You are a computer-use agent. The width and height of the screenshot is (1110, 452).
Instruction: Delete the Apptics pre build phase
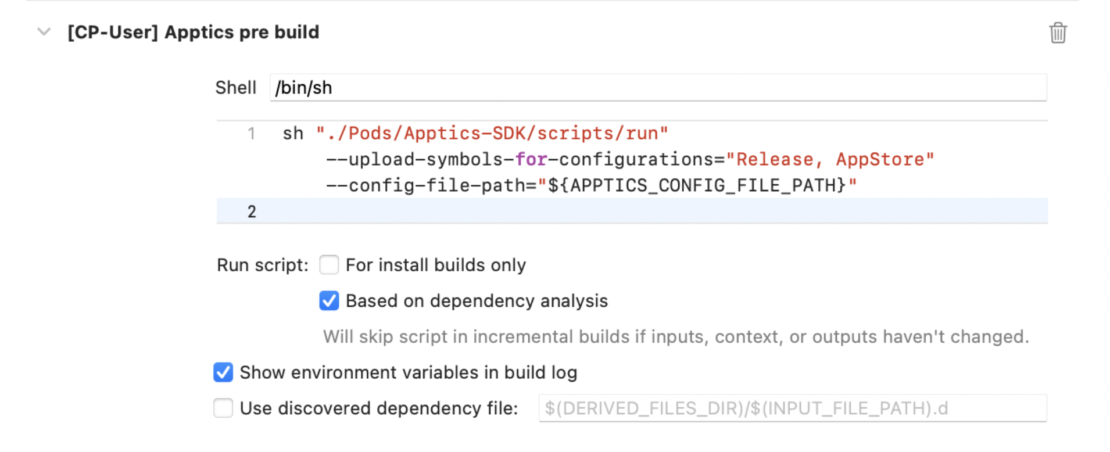tap(1058, 33)
